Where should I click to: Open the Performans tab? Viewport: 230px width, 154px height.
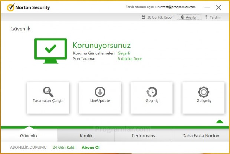pyautogui.click(x=143, y=135)
